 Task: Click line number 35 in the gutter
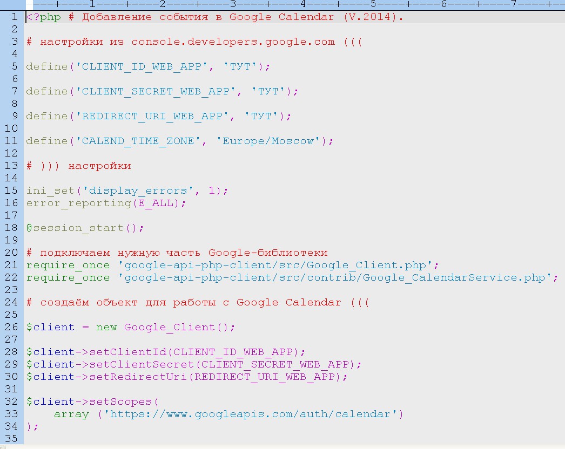(11, 439)
